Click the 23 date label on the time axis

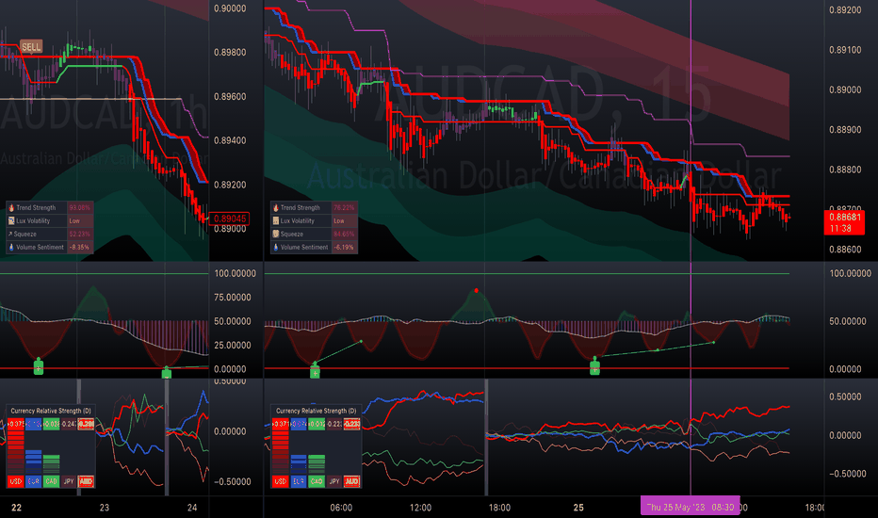[x=105, y=508]
